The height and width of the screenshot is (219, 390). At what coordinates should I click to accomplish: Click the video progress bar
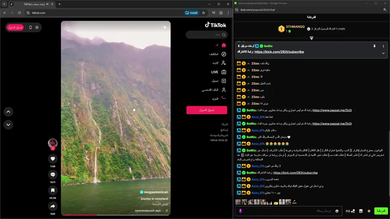(116, 215)
